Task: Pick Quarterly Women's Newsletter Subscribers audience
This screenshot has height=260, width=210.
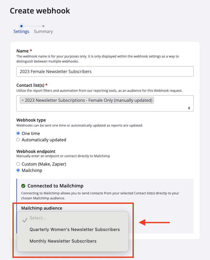Action: [x=75, y=229]
